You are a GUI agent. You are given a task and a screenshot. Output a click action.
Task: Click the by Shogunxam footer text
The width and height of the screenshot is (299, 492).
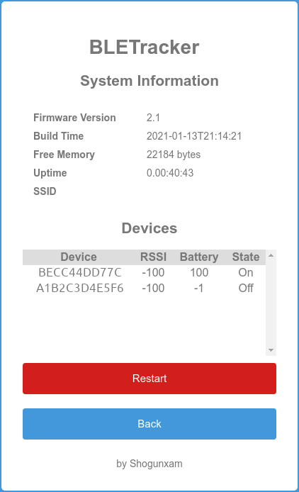149,464
